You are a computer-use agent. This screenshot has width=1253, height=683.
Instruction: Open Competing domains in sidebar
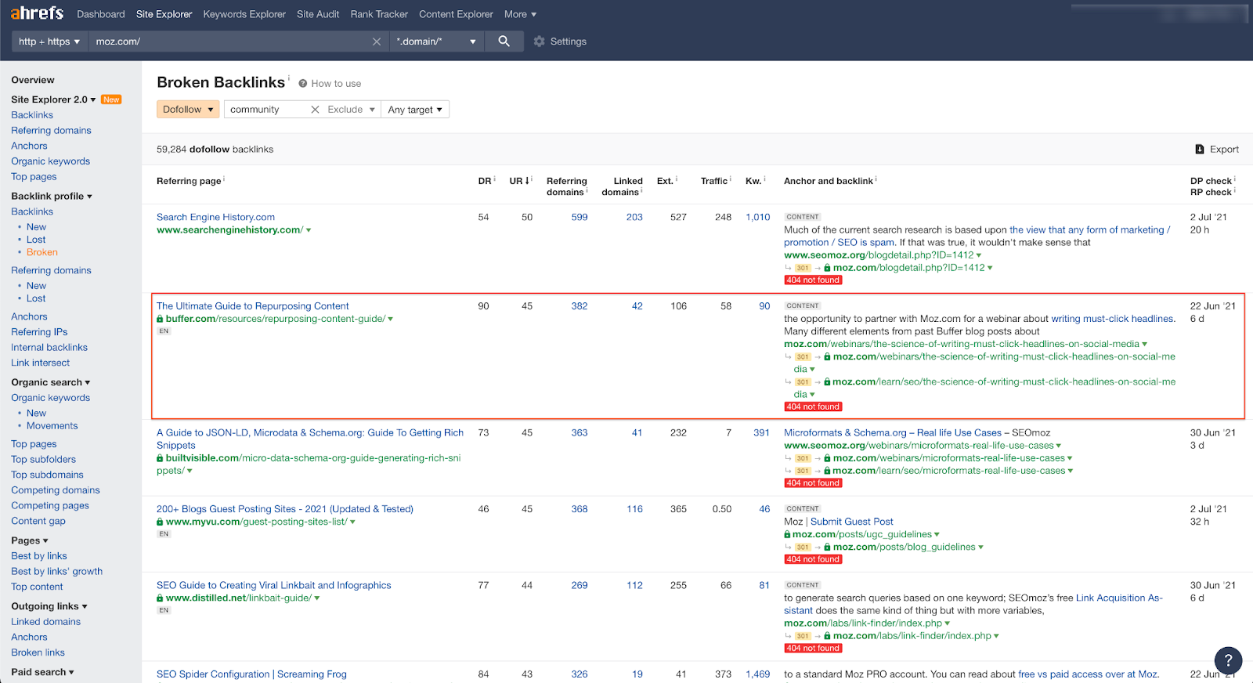click(x=56, y=490)
